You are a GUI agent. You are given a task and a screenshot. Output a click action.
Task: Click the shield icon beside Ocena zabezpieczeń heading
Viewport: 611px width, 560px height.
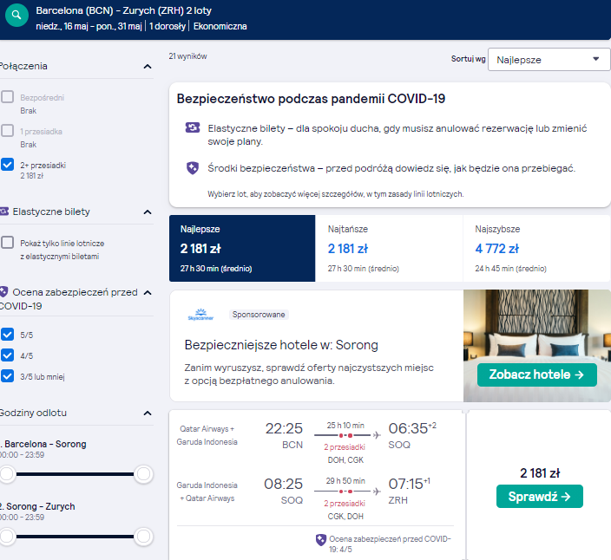(x=3, y=292)
